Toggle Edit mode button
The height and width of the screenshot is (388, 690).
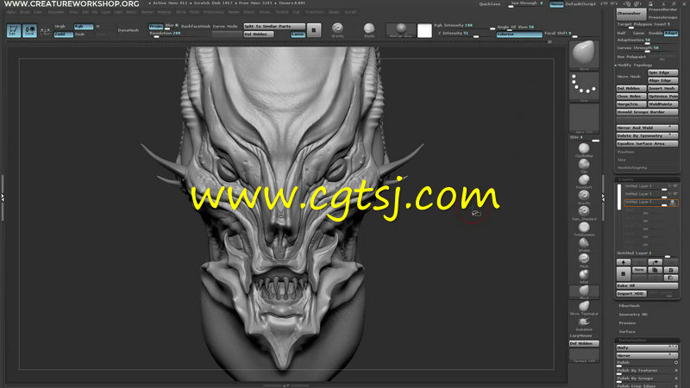(14, 30)
